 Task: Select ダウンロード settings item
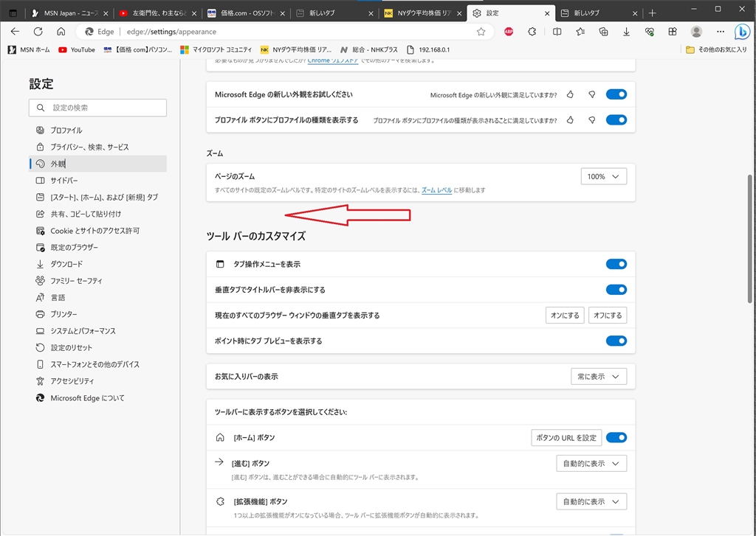[x=98, y=264]
